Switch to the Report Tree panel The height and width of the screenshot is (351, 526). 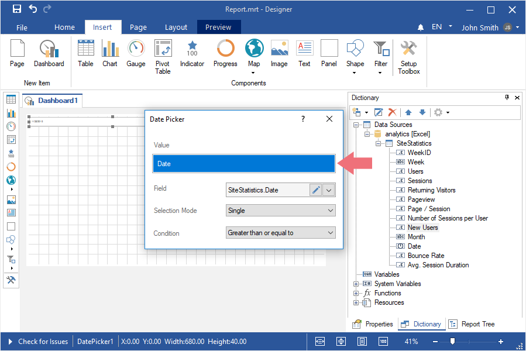pyautogui.click(x=472, y=324)
